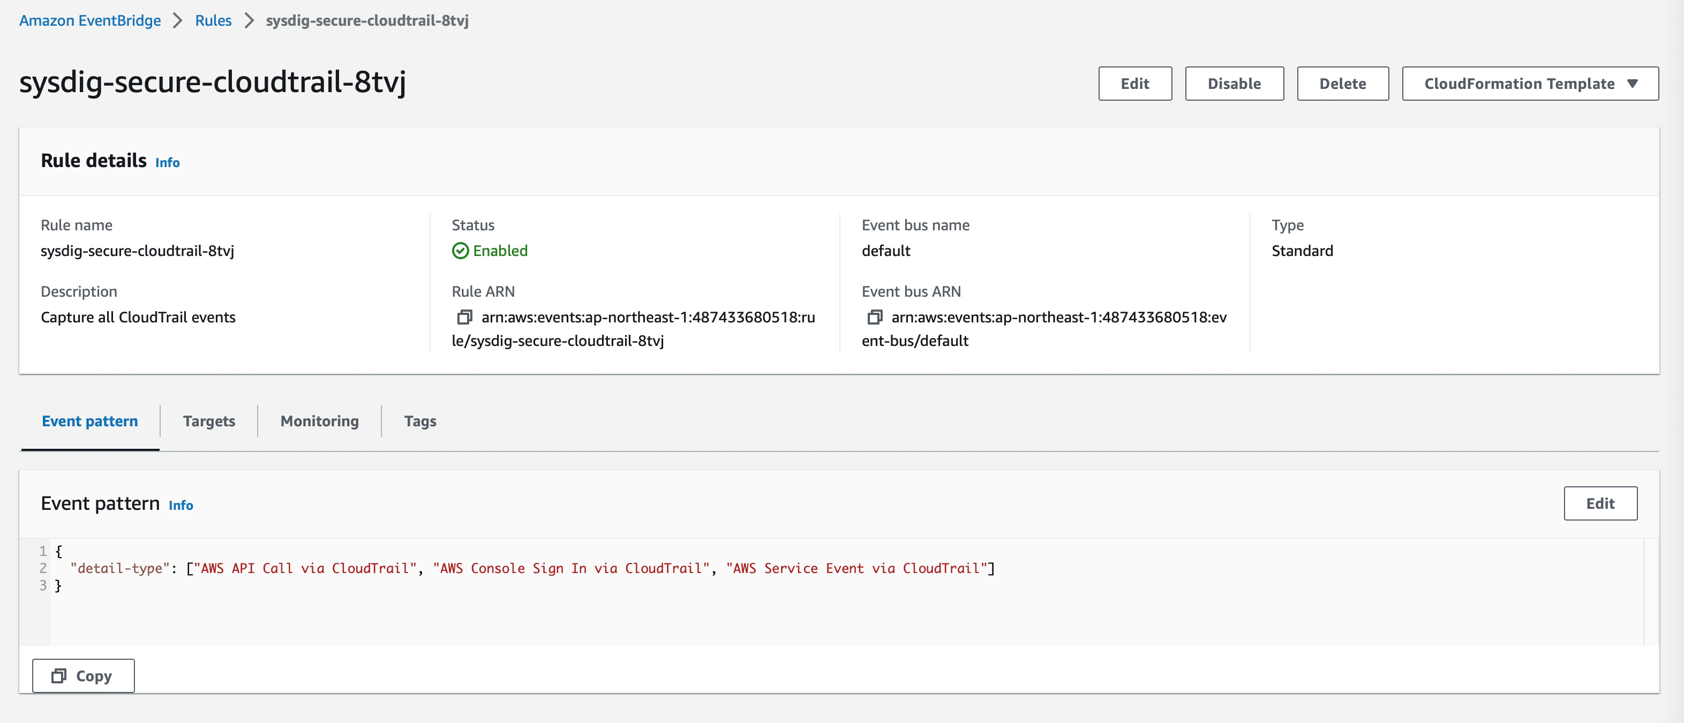Click the Event bus ARN text value
This screenshot has height=723, width=1684.
[x=1044, y=329]
